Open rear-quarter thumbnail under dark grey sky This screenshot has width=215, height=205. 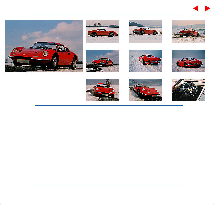tap(189, 61)
